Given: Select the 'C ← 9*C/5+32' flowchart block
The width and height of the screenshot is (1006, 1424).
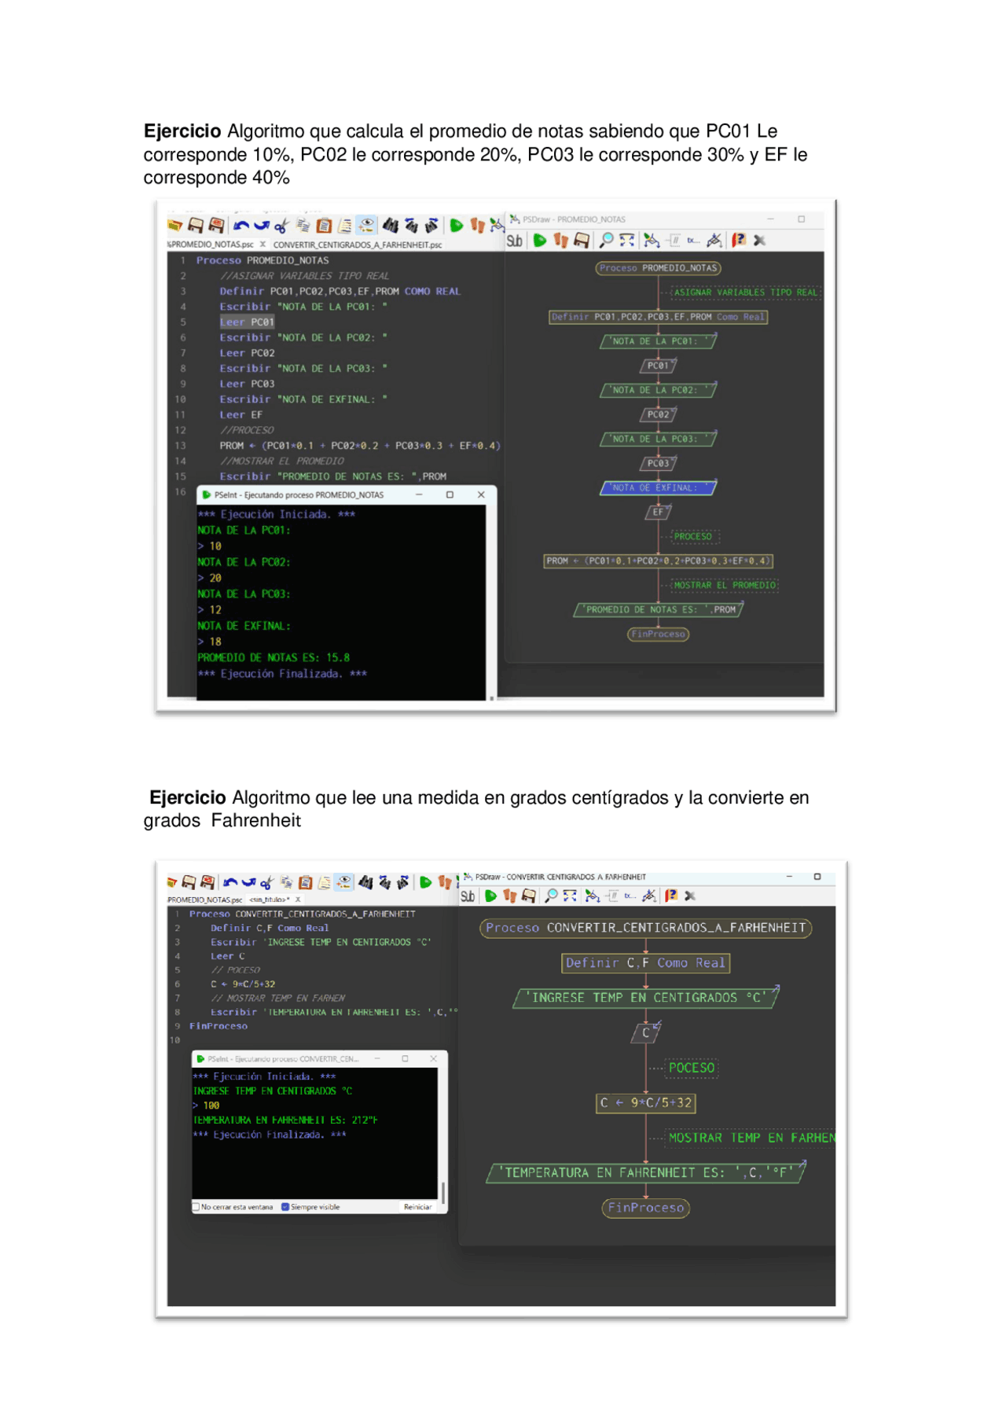Looking at the screenshot, I should [x=645, y=1103].
